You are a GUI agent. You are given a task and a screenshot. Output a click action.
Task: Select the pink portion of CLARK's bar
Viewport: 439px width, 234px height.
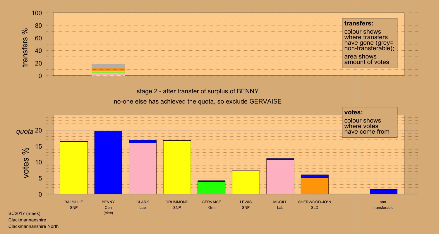point(143,168)
